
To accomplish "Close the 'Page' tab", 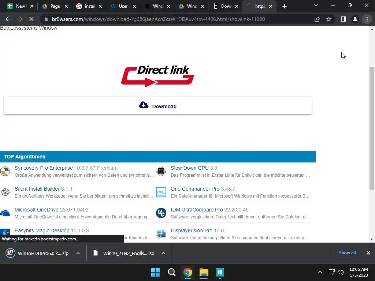I will (x=66, y=6).
